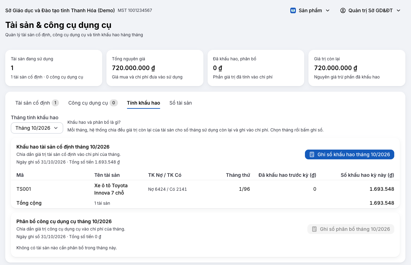Screen dimensions: 411x265
Task: Select asset code TS001 in the table
Action: (24, 189)
